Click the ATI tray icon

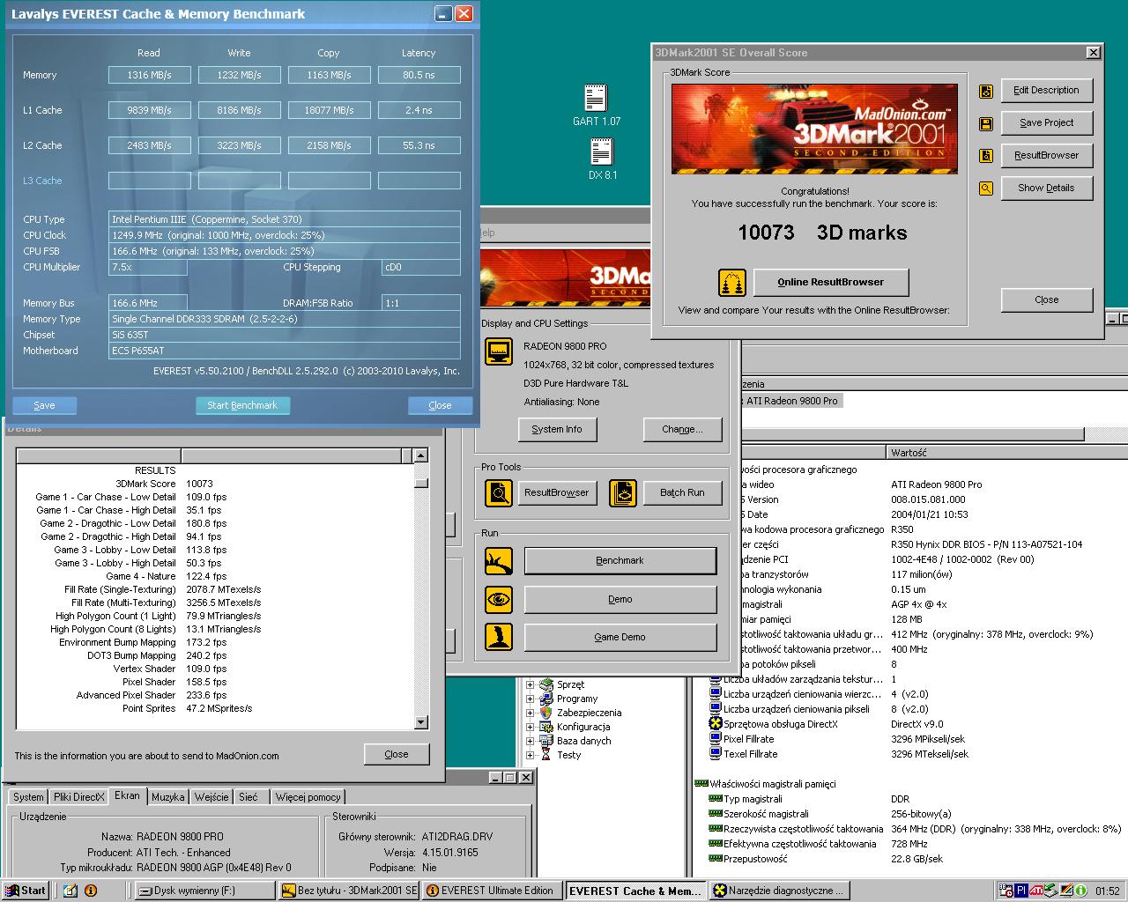(1036, 891)
